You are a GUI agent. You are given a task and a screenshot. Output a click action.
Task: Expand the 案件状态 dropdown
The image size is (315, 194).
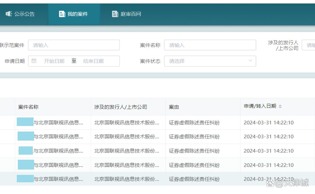tap(210, 61)
